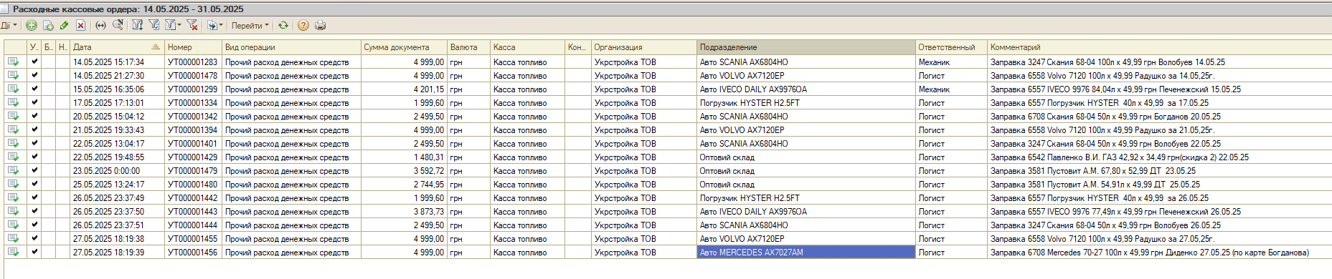Click the document status icon of row УТ000001334

click(x=14, y=102)
